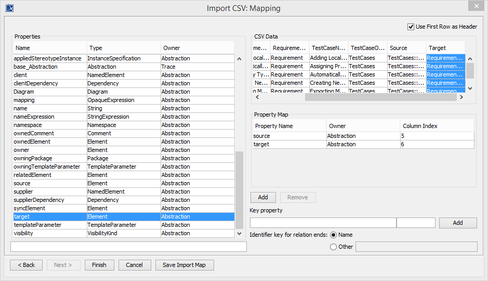Click the Add button beside Key property
The image size is (488, 281).
[457, 223]
